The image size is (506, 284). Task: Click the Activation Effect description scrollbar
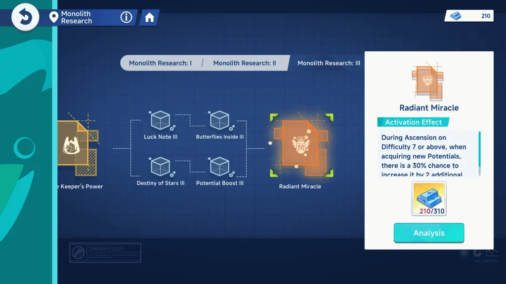coord(479,153)
